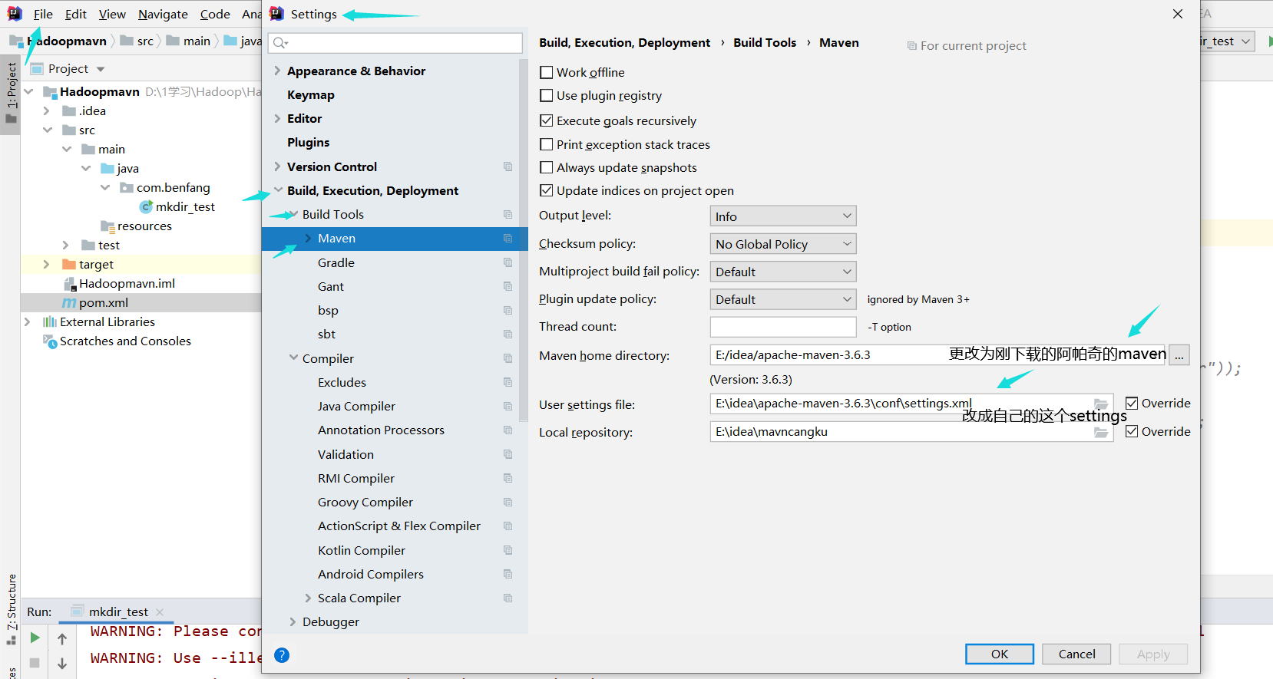
Task: Click the folder icon in User settings file field
Action: pos(1101,404)
